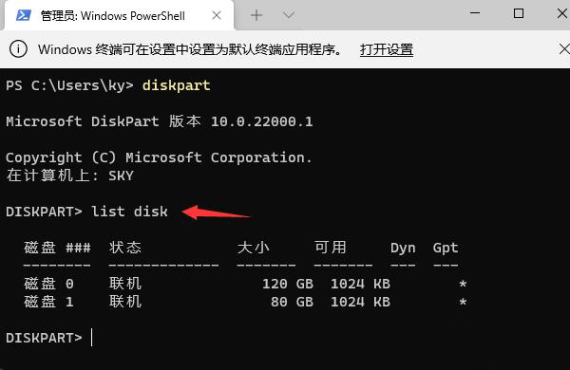570x370 pixels.
Task: Close the Windows PowerShell tab
Action: [217, 15]
